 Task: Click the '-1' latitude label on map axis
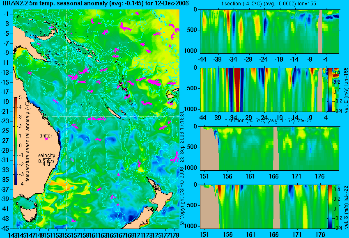(6, 14)
